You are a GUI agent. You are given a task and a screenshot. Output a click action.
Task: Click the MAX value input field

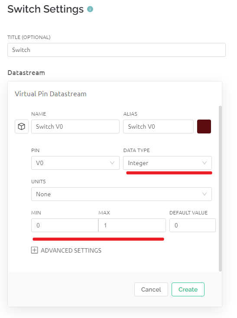coord(132,225)
